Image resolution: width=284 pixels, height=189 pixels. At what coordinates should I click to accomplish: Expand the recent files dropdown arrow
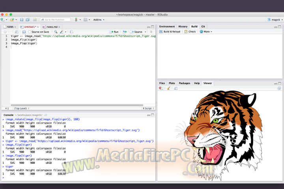click(x=16, y=20)
